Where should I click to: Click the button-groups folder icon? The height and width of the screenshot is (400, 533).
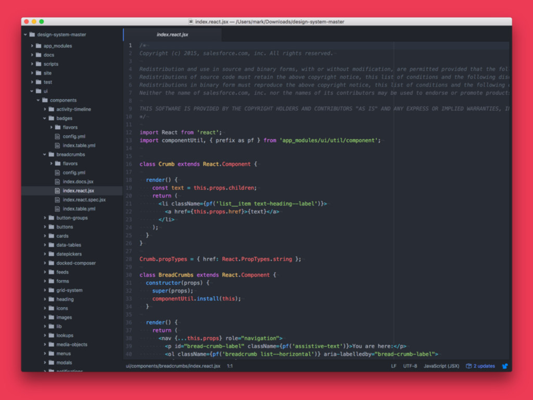tap(52, 218)
